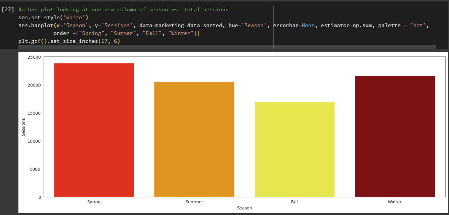Click the horizontal scrollbar below the code
This screenshot has height=215, width=449.
(227, 46)
